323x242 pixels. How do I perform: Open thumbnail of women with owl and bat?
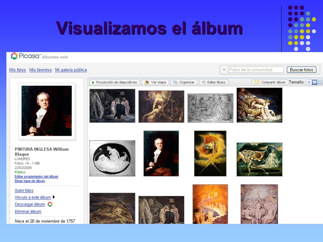click(112, 106)
